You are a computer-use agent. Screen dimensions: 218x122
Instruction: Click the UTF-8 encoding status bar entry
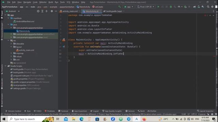tap(194, 114)
